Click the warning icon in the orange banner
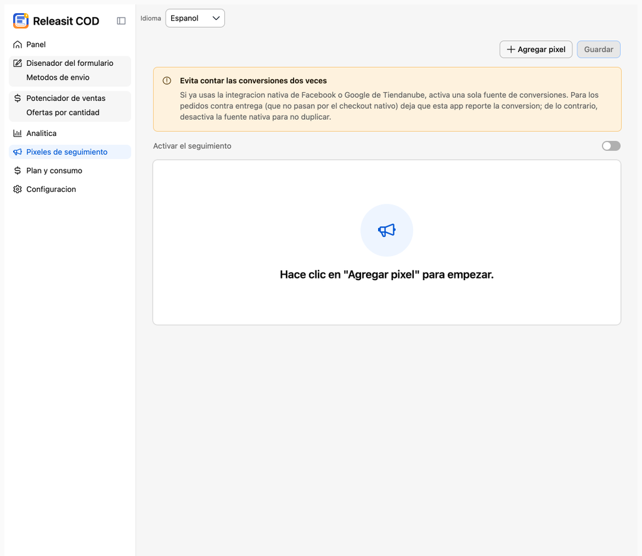This screenshot has height=556, width=642. pyautogui.click(x=167, y=81)
